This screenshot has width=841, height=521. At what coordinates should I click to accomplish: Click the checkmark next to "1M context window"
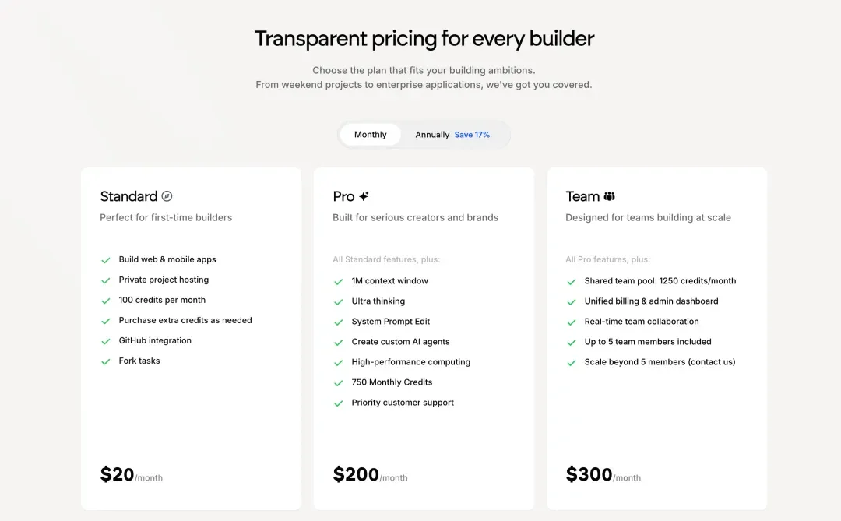point(340,280)
